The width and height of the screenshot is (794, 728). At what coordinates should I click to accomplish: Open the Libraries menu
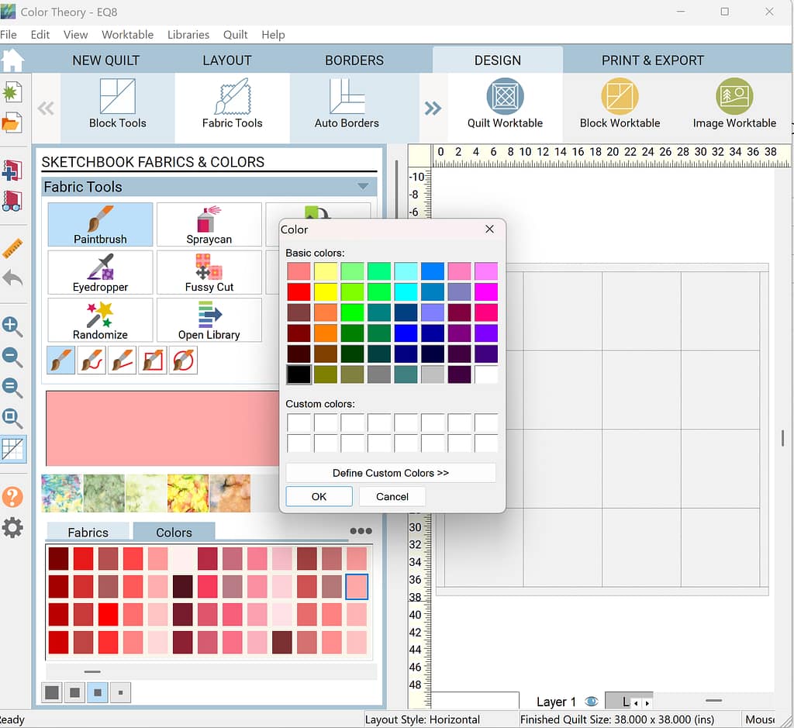pyautogui.click(x=188, y=35)
